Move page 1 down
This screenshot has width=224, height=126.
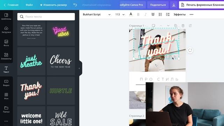coord(168,26)
